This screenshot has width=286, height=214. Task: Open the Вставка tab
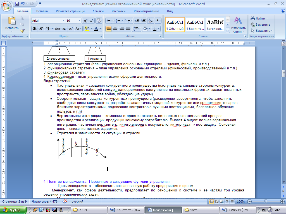coord(42,11)
